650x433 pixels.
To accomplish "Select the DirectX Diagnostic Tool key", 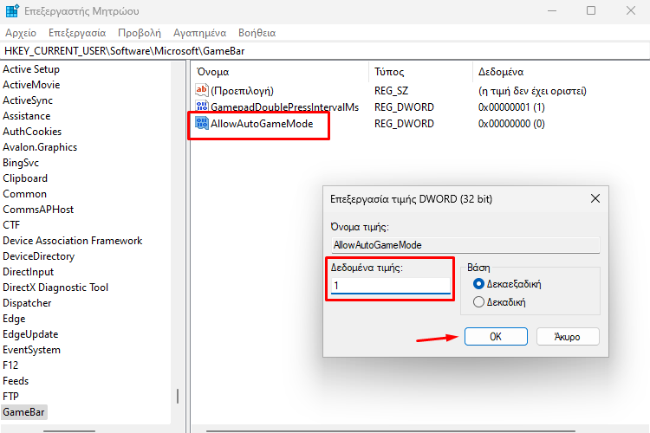I will [55, 288].
